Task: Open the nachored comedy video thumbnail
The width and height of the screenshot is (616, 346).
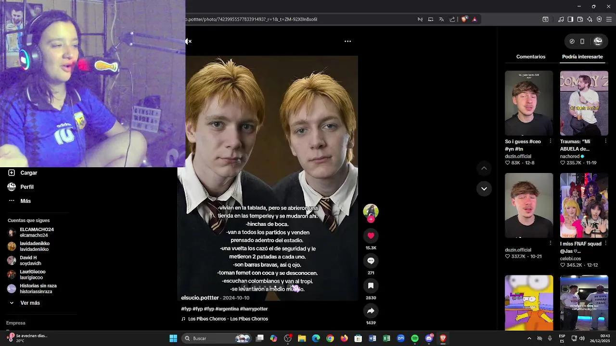Action: [584, 103]
